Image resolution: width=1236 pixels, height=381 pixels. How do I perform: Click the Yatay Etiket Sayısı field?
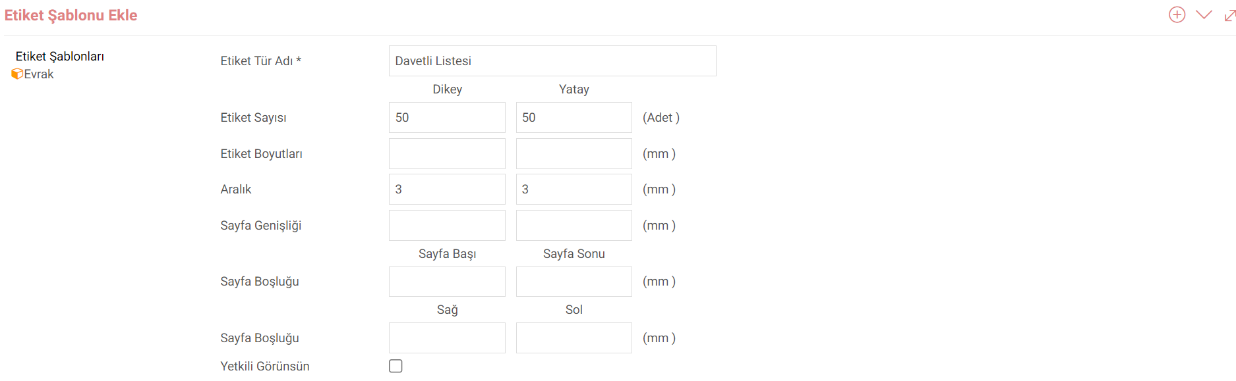click(574, 117)
